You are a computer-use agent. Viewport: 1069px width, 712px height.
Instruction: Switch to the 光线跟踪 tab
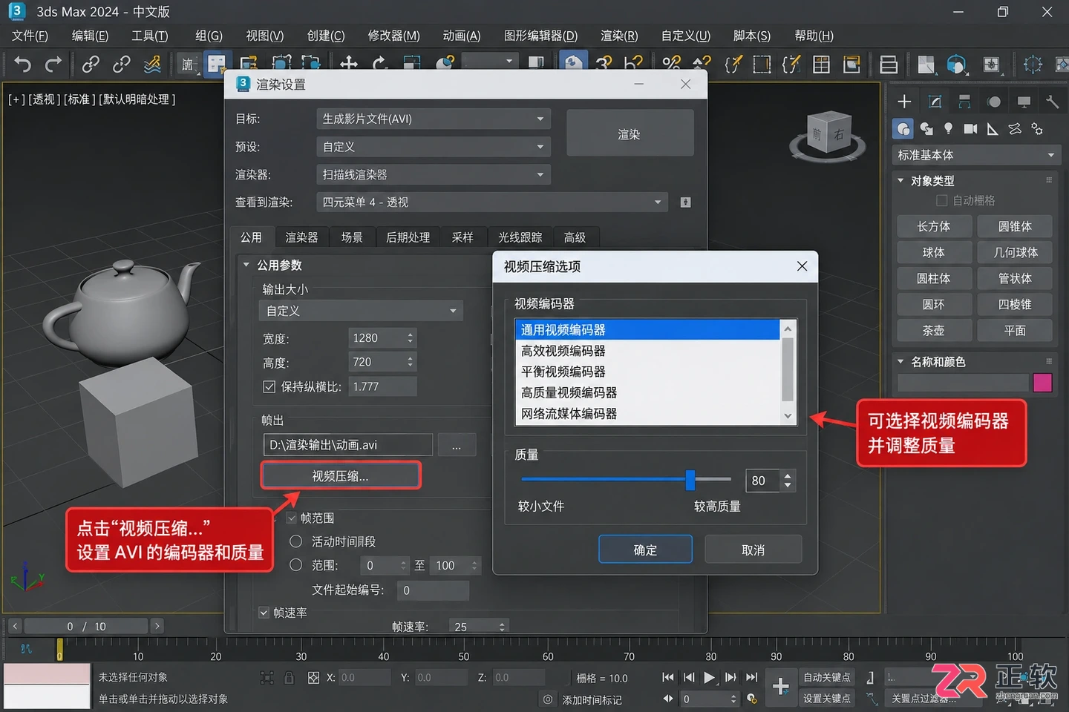coord(520,237)
